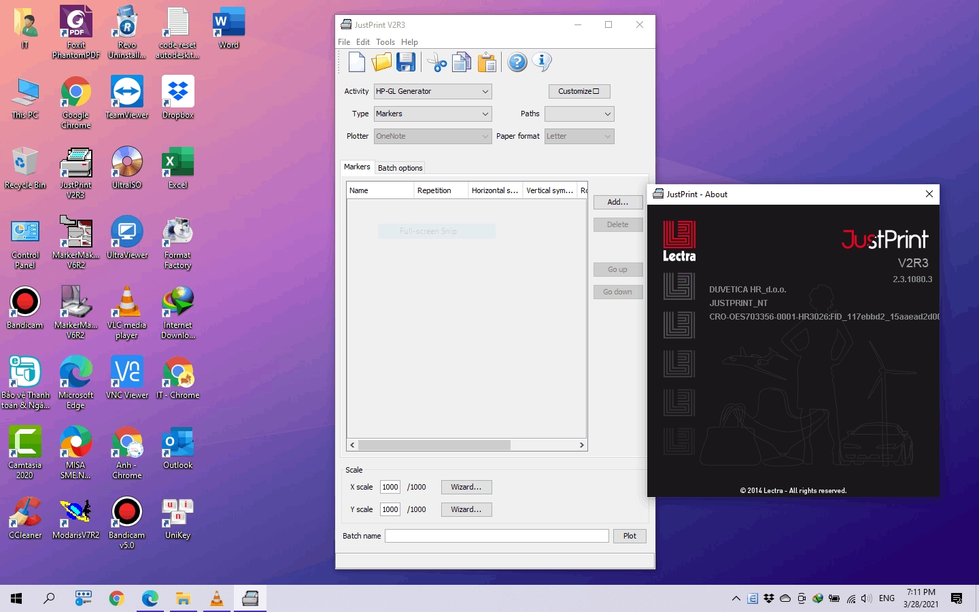Expand the Paper format Letter dropdown
The image size is (979, 612).
point(579,136)
